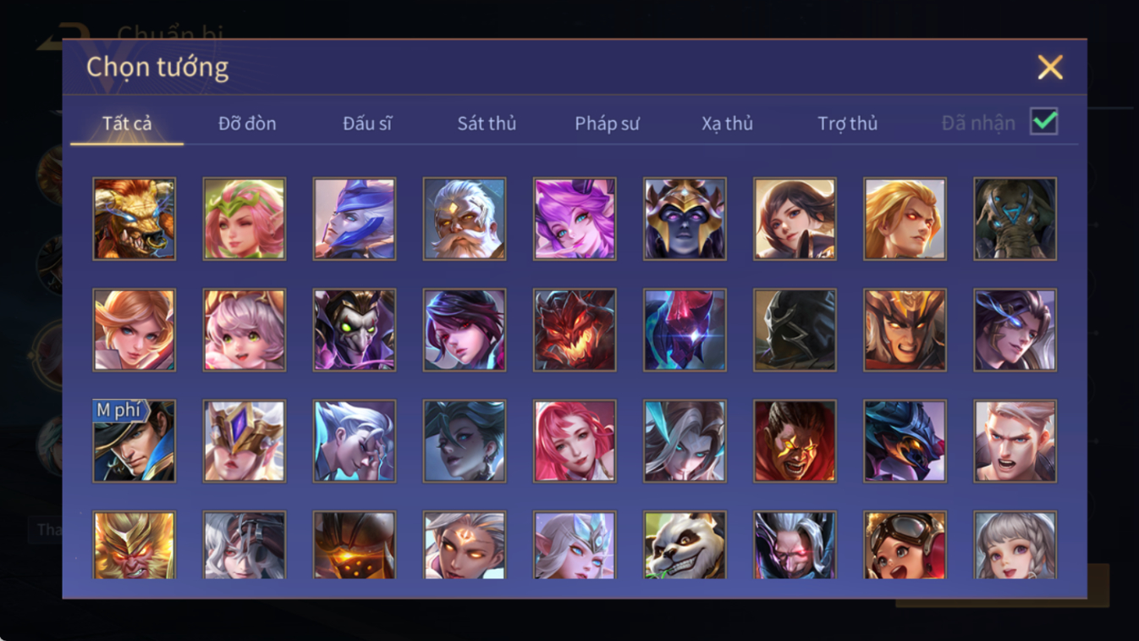Switch to the Xạ thủ tab
The width and height of the screenshot is (1139, 641).
pyautogui.click(x=727, y=124)
